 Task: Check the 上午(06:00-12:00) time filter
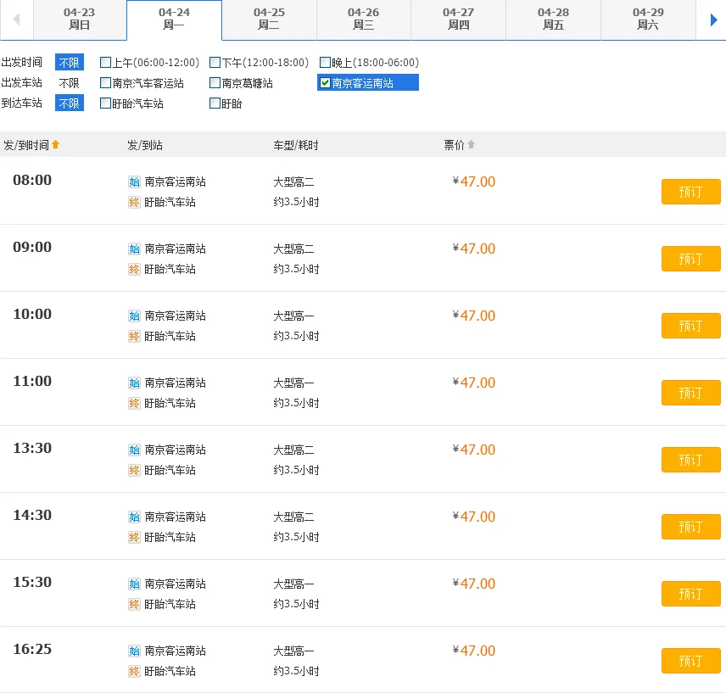[105, 63]
